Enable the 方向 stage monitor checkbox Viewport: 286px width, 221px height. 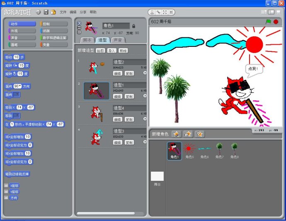click(6, 197)
